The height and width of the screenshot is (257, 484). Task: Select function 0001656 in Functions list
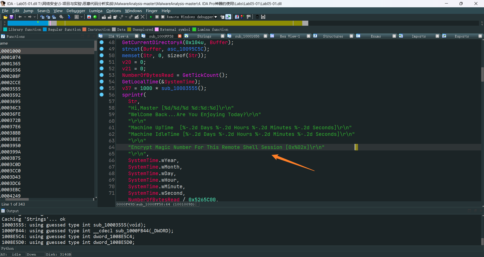coord(47,70)
